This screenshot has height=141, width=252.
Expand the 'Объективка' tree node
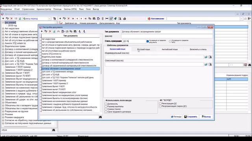point(3,103)
